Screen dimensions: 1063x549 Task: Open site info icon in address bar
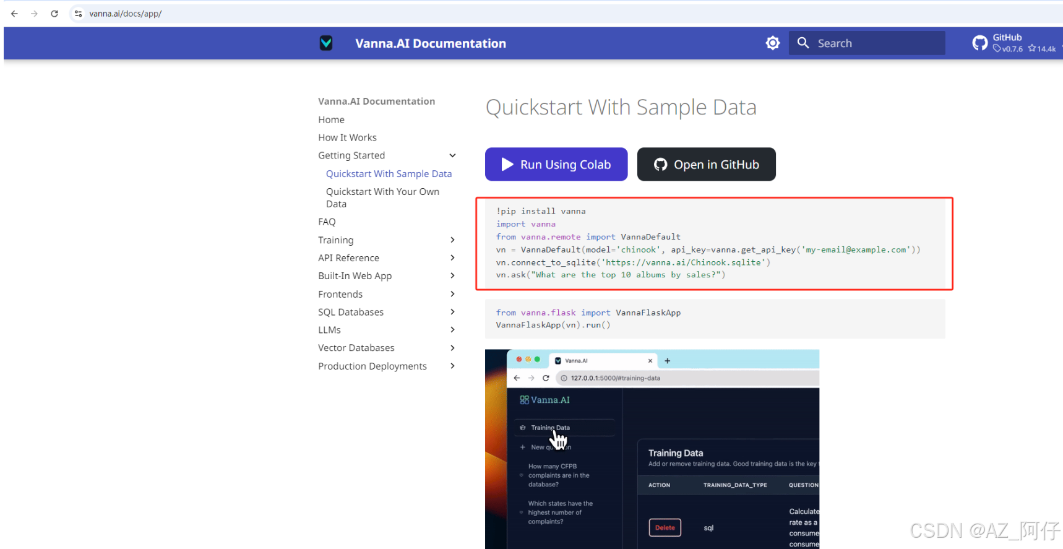coord(78,14)
